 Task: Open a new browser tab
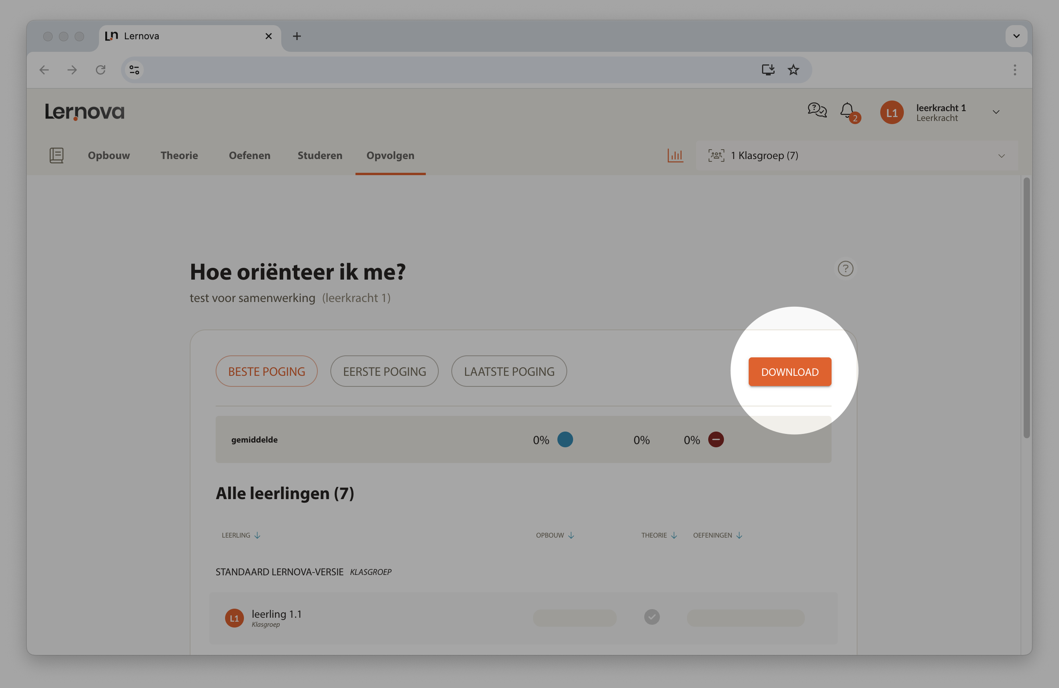pyautogui.click(x=297, y=36)
